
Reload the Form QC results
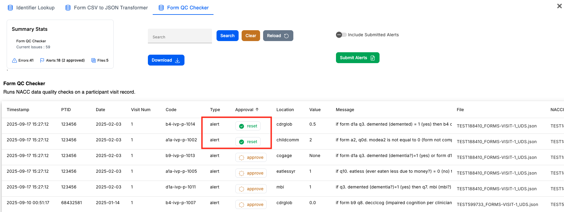point(278,36)
